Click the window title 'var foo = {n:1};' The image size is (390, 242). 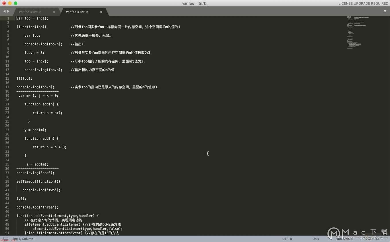tap(195, 3)
